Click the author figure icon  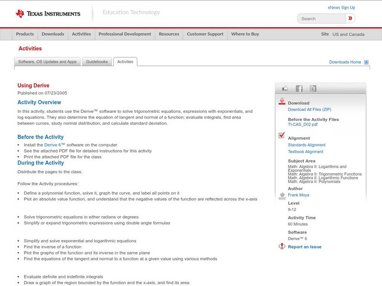click(x=282, y=196)
